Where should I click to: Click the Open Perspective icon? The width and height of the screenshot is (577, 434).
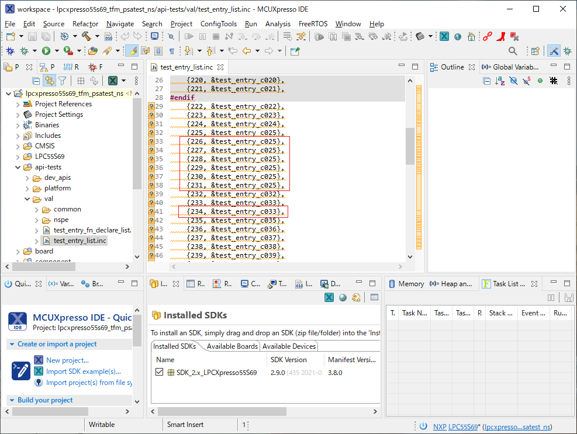(535, 51)
